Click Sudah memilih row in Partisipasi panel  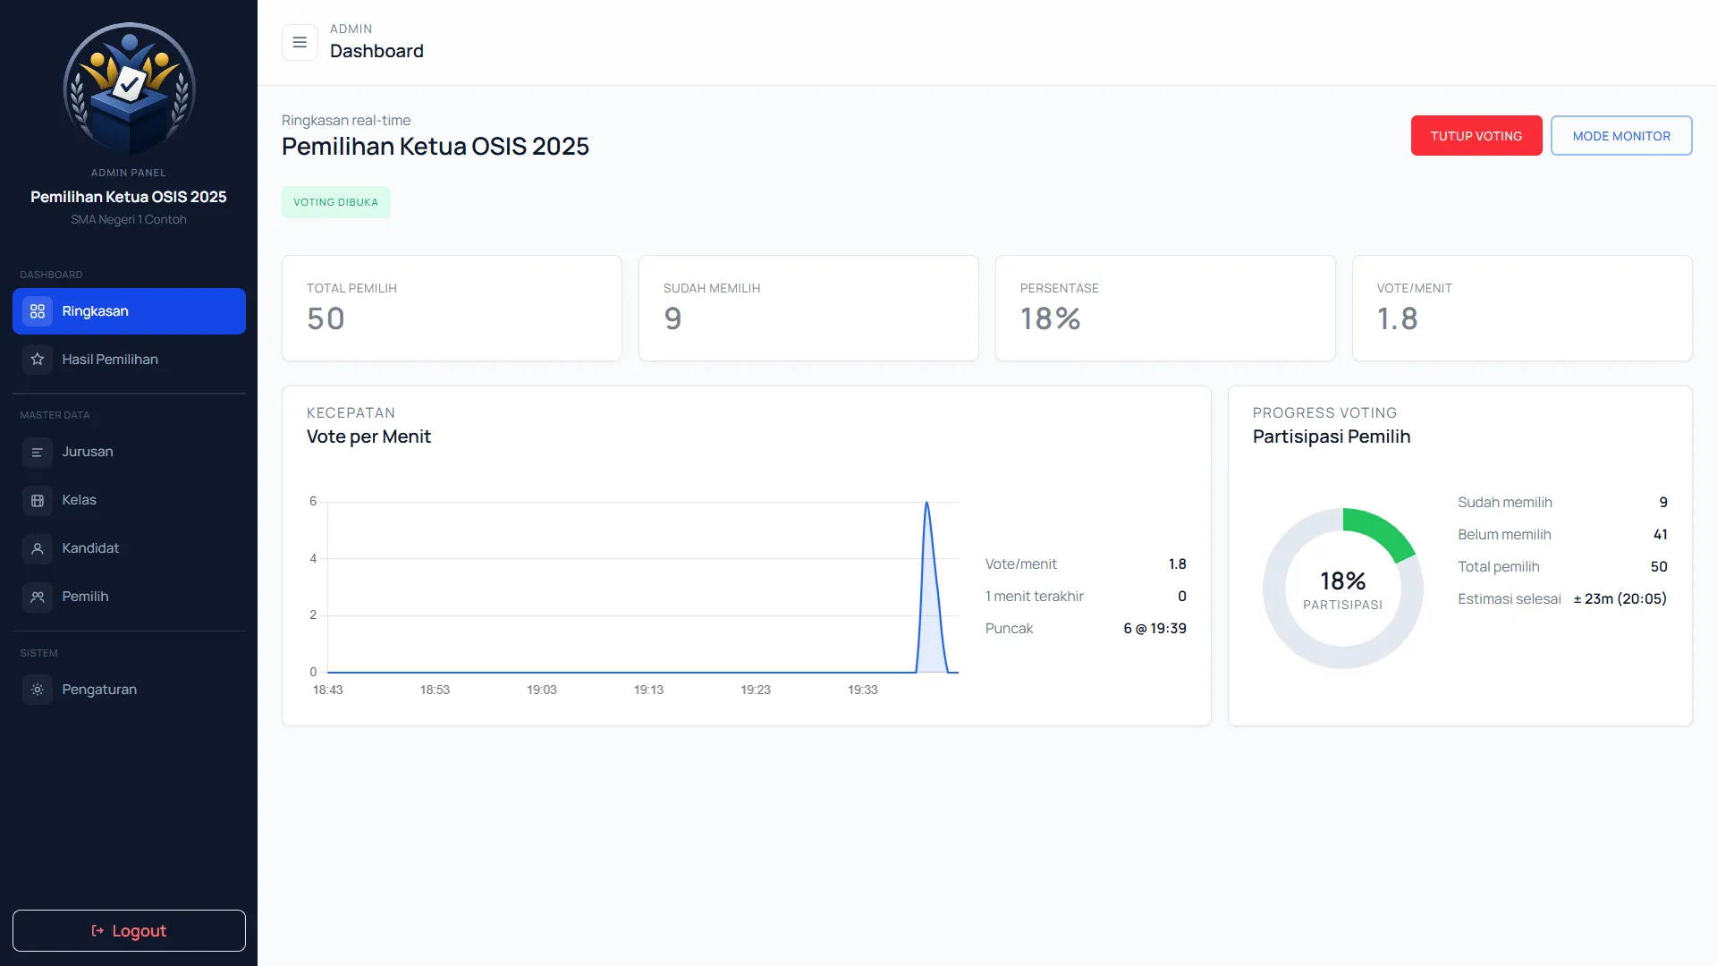pos(1562,503)
